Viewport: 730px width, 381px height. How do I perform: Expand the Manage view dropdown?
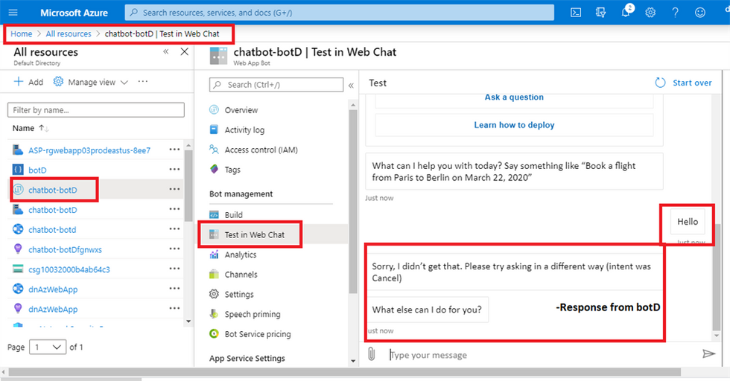point(91,82)
